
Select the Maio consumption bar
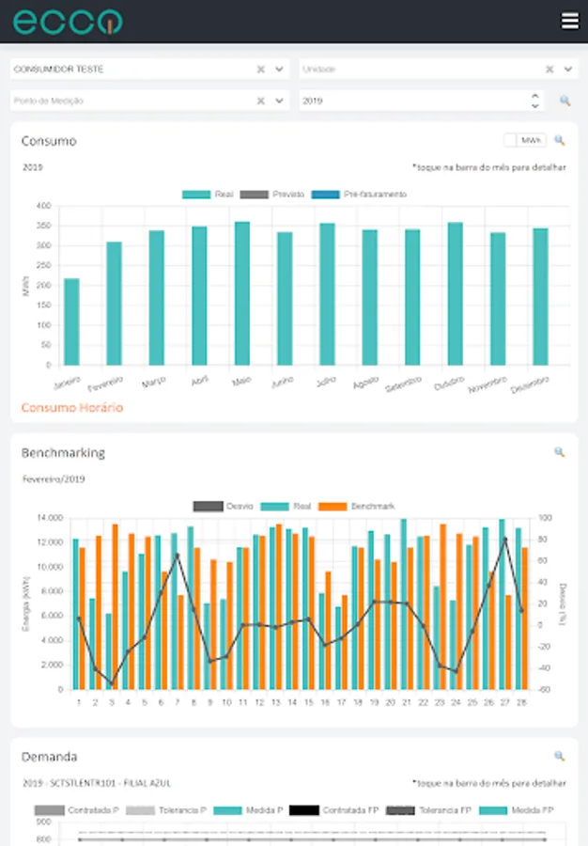[242, 293]
